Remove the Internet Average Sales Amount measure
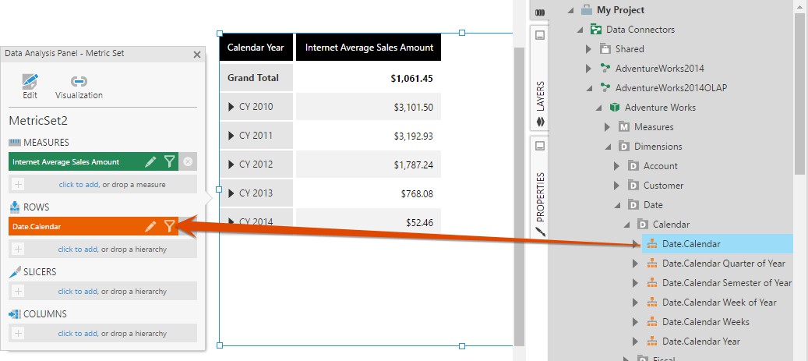This screenshot has height=361, width=808. point(187,162)
